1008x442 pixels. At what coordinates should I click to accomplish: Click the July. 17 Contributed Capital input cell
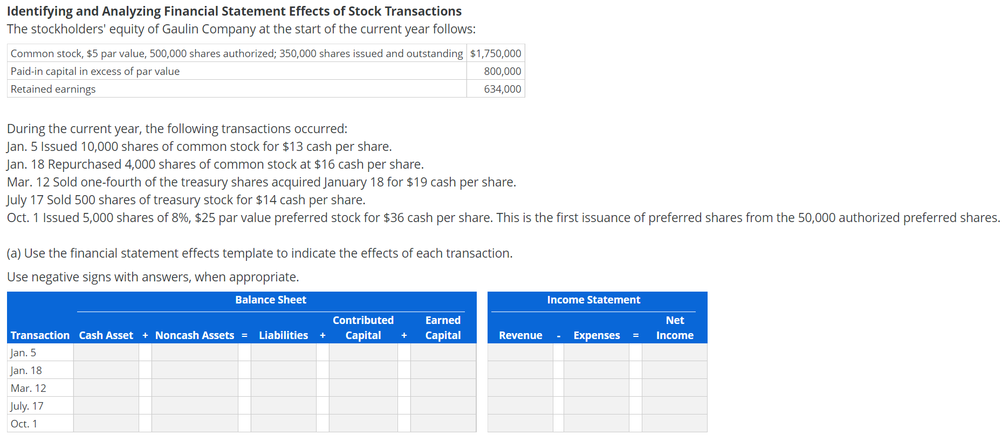pyautogui.click(x=364, y=406)
